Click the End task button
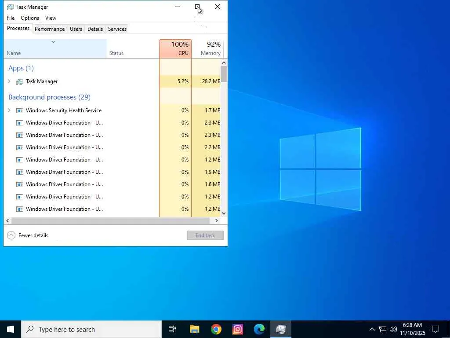The width and height of the screenshot is (450, 338). coord(205,235)
